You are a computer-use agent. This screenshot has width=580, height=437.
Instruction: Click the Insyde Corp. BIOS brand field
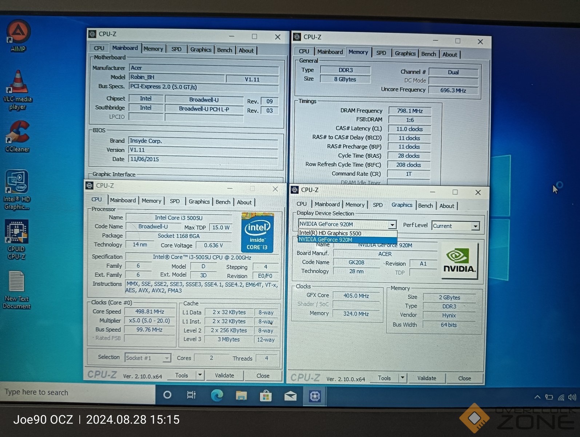203,141
